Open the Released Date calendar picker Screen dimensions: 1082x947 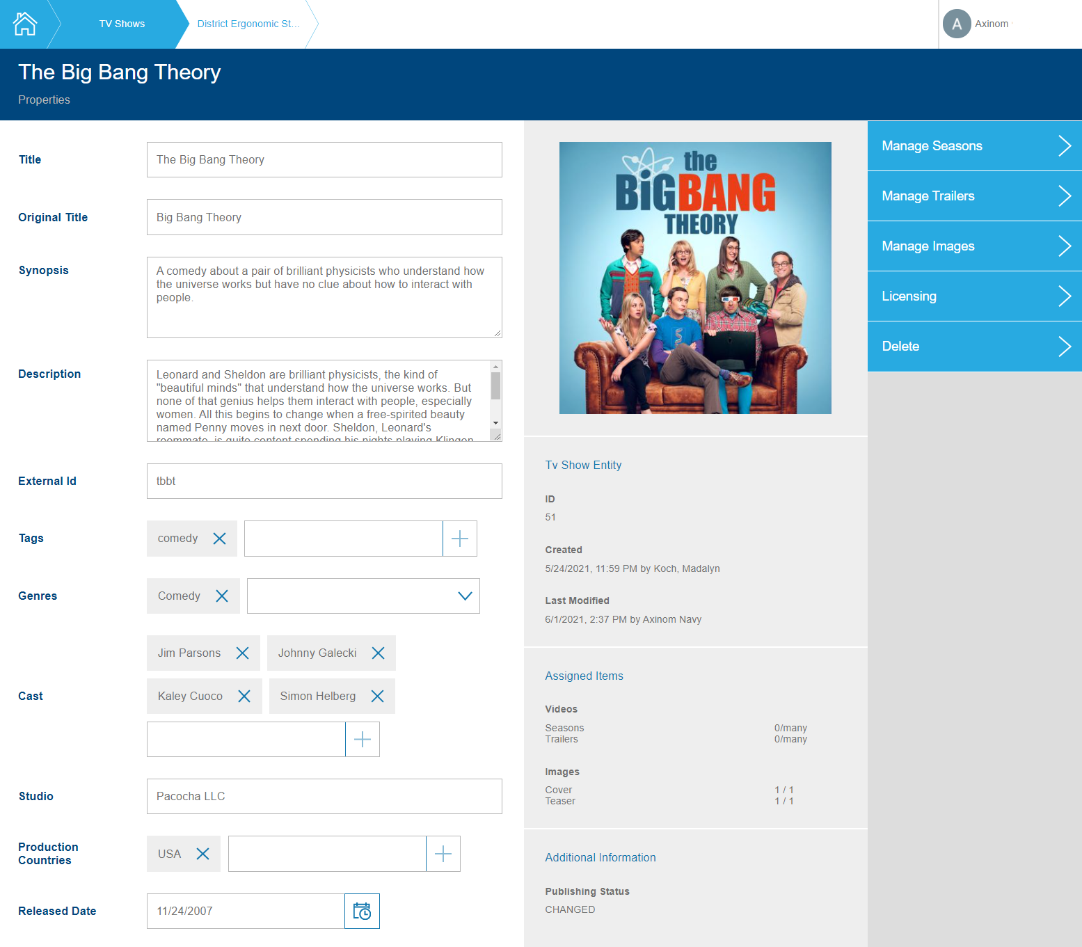(362, 912)
